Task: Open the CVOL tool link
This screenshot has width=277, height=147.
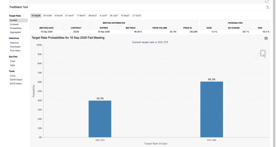Action: [x=13, y=76]
